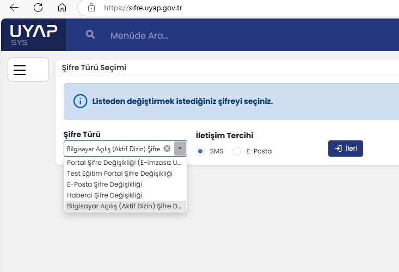
Task: Choose Test Eğitim Portal Şifre Değişikliği
Action: (x=120, y=174)
